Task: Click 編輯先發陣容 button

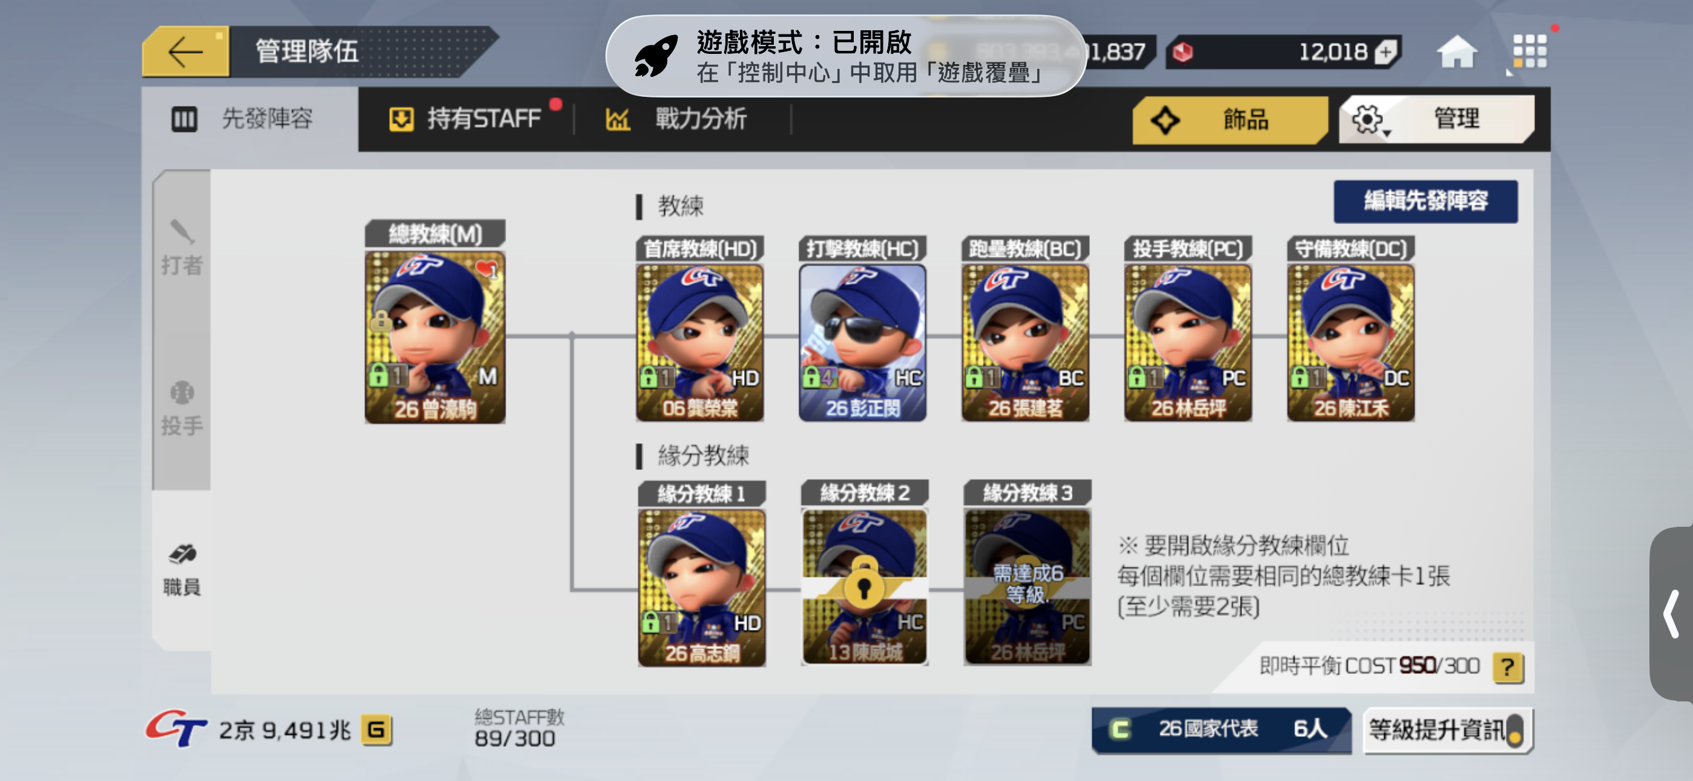Action: click(1425, 200)
